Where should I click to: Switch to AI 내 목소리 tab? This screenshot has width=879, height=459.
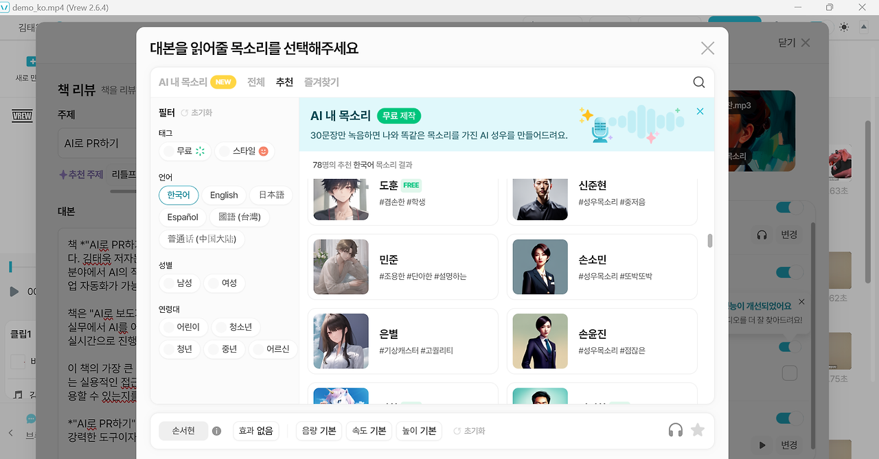197,82
